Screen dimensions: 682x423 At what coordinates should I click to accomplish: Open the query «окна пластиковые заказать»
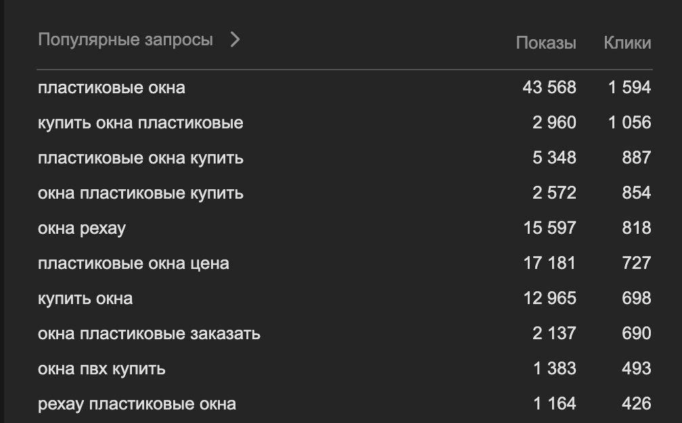click(x=149, y=334)
